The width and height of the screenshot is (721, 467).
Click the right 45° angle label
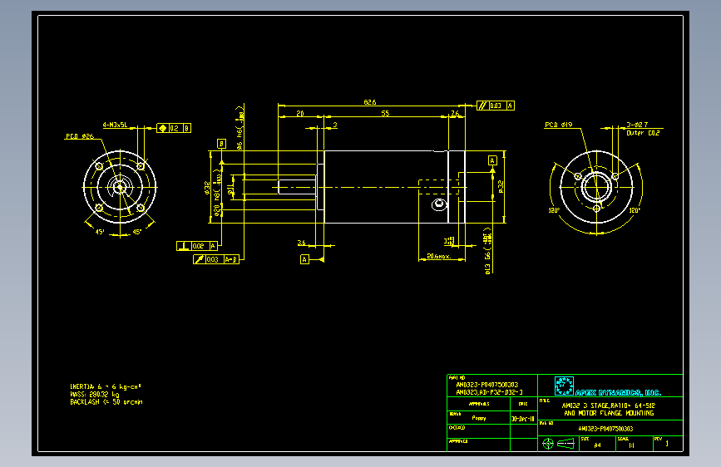pos(136,232)
